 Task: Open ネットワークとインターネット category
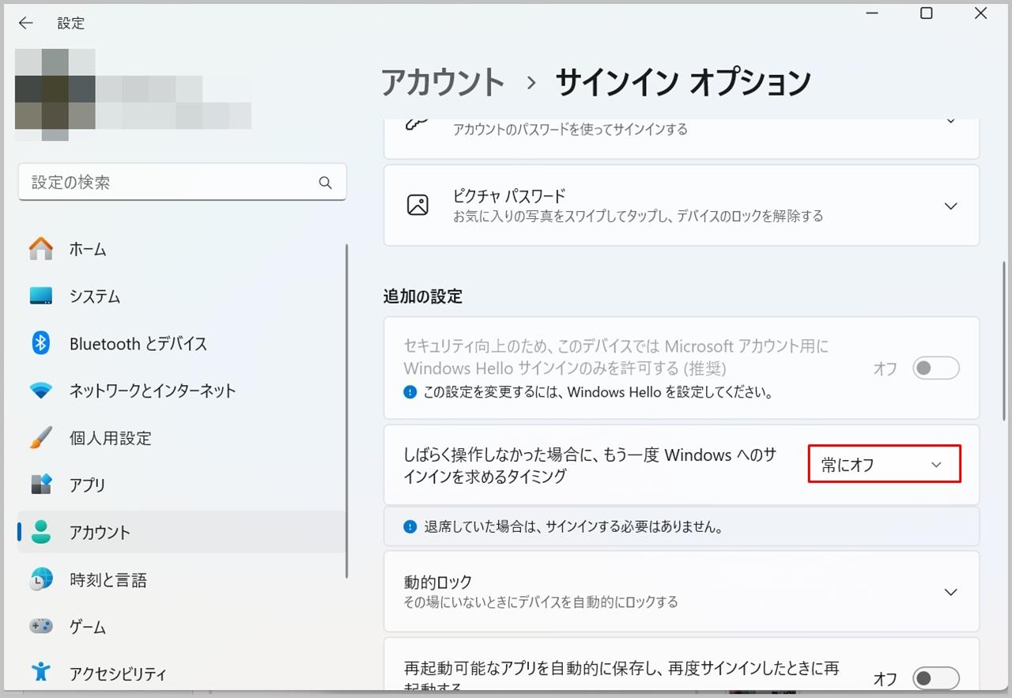pyautogui.click(x=181, y=391)
